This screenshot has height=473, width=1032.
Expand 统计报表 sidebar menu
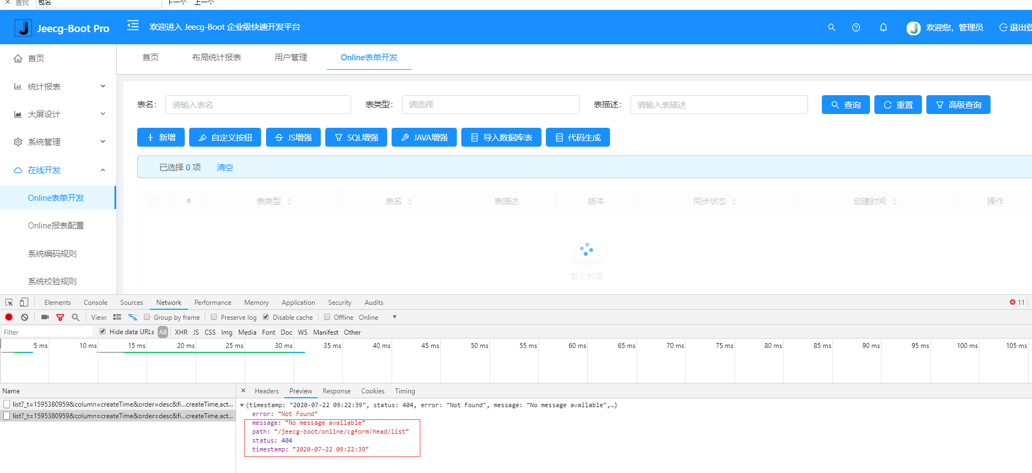coord(58,86)
